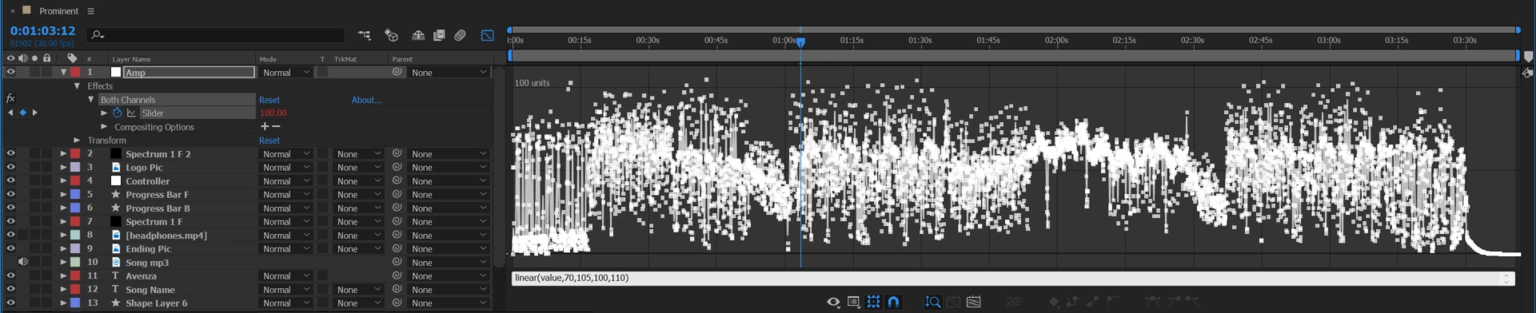Expand the Compositing Options group

point(104,127)
